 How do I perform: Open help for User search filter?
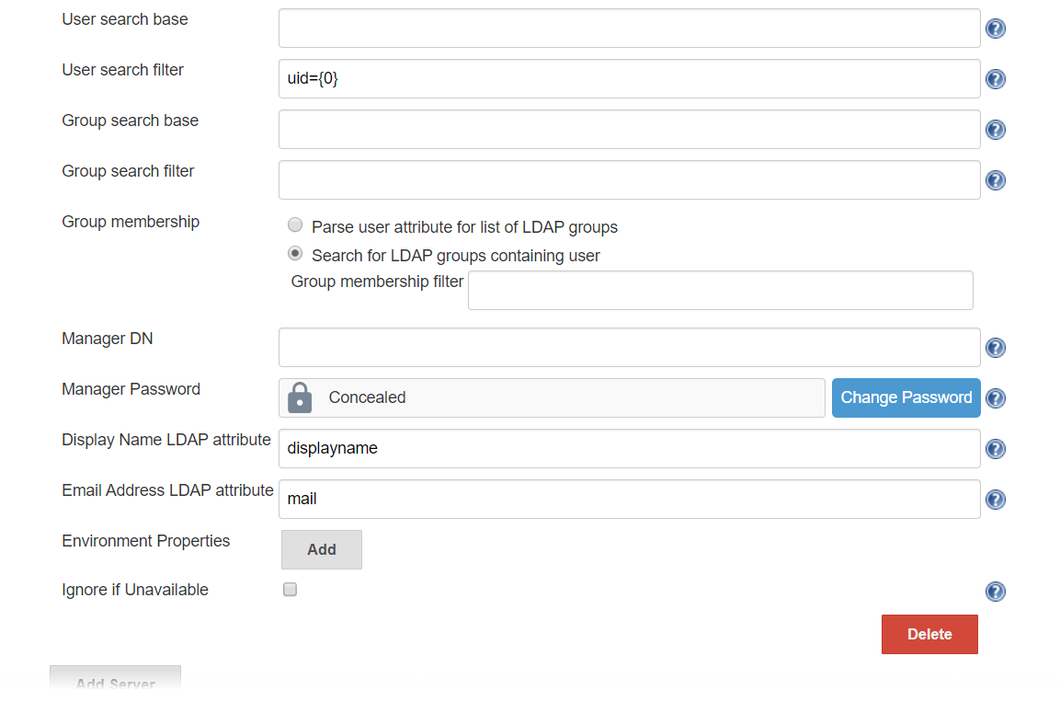995,79
